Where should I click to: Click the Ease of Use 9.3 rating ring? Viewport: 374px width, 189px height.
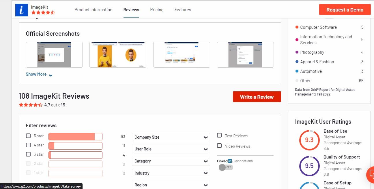point(309,140)
